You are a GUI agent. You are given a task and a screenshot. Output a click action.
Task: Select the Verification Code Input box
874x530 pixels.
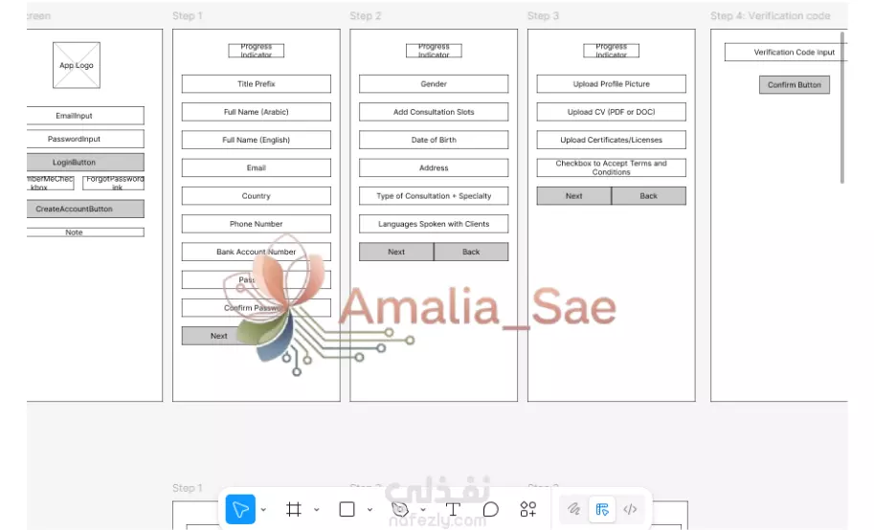(x=786, y=52)
